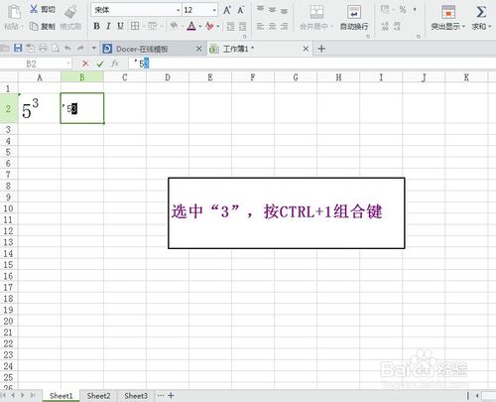Open the font name dropdown (宋体)
Viewport: 496px width, 402px height.
(x=179, y=10)
